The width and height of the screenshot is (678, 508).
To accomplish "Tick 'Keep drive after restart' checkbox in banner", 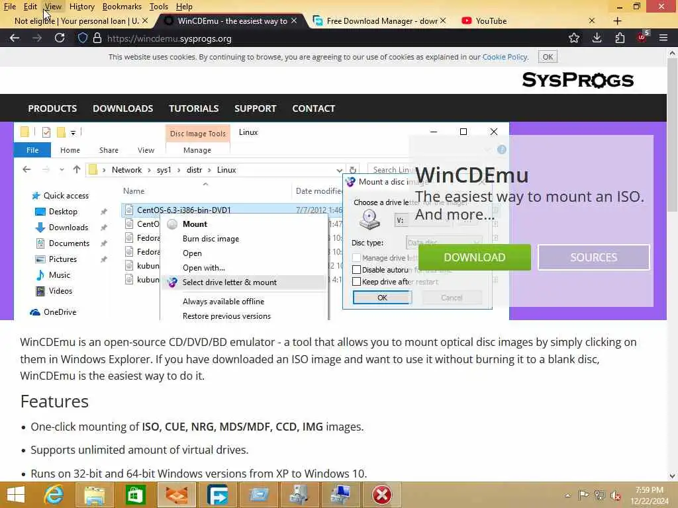I will coord(356,282).
